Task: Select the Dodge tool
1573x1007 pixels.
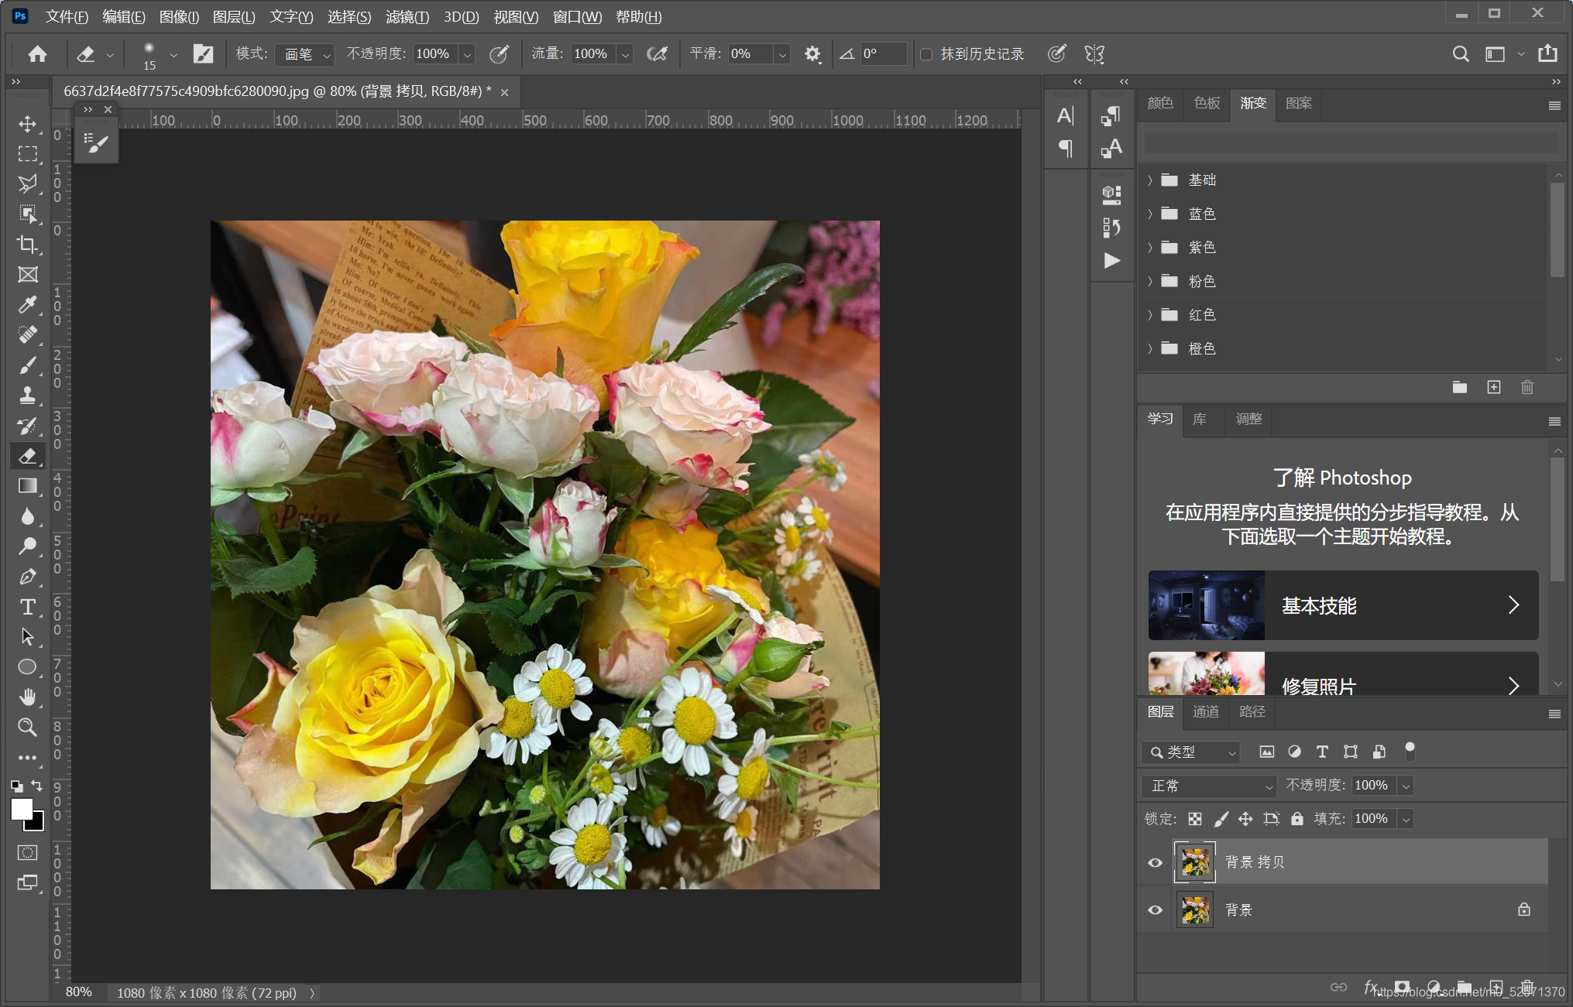Action: coord(28,546)
